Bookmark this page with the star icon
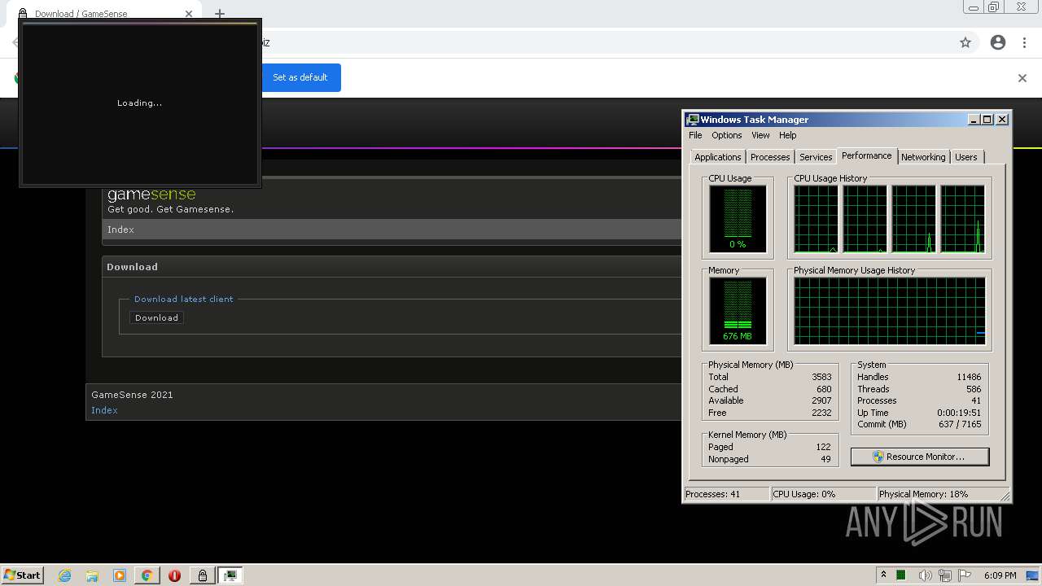Viewport: 1042px width, 586px height. pos(965,42)
